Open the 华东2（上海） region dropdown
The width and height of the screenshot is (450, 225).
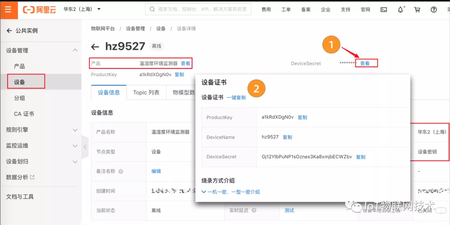coord(82,9)
